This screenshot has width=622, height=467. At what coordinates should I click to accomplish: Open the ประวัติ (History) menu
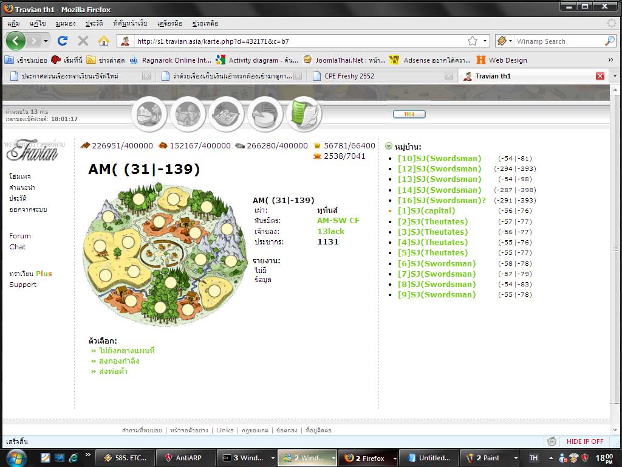click(94, 23)
